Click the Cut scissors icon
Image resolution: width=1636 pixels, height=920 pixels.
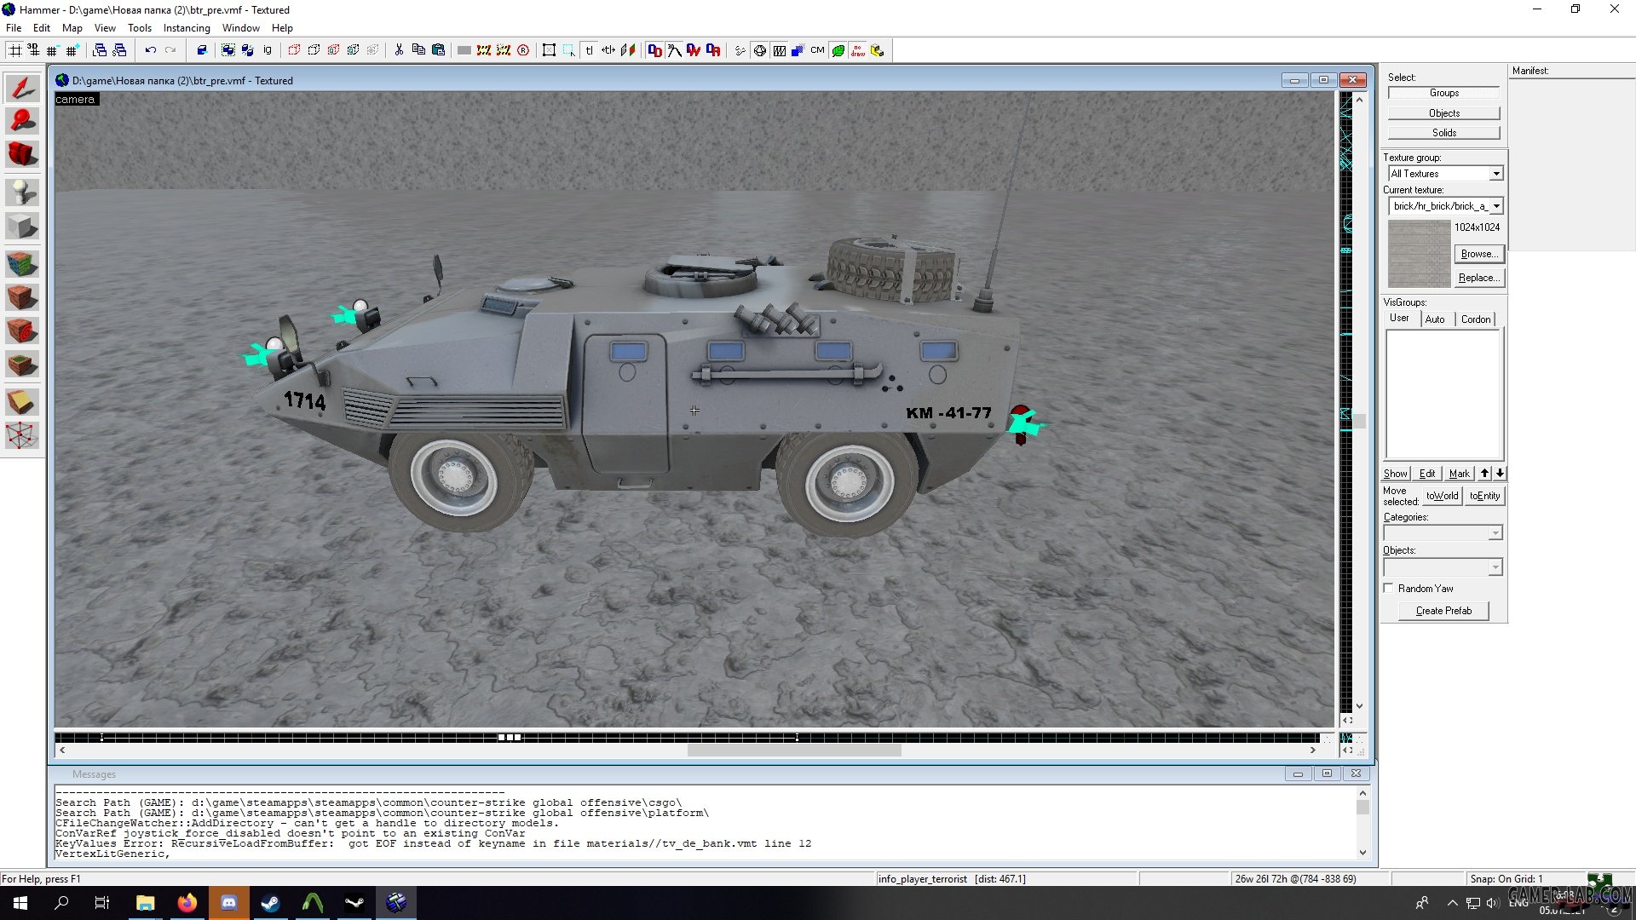(399, 50)
